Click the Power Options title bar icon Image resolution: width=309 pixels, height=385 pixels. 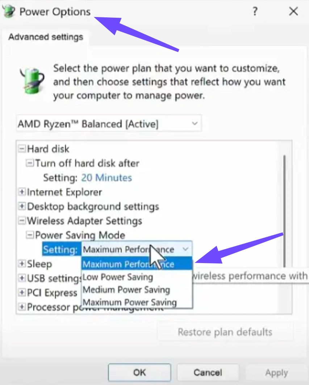coord(9,11)
